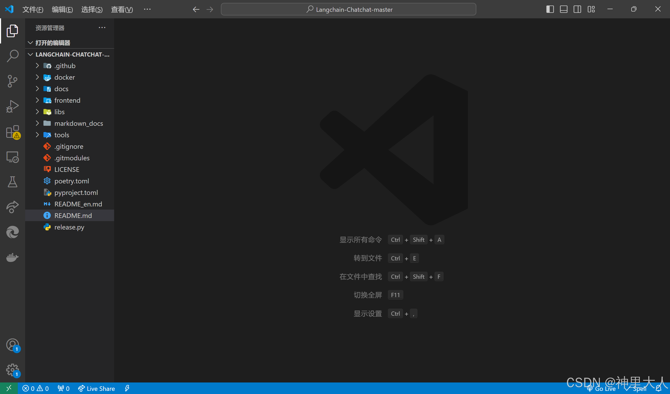Open the 查看(V) menu

coord(122,9)
